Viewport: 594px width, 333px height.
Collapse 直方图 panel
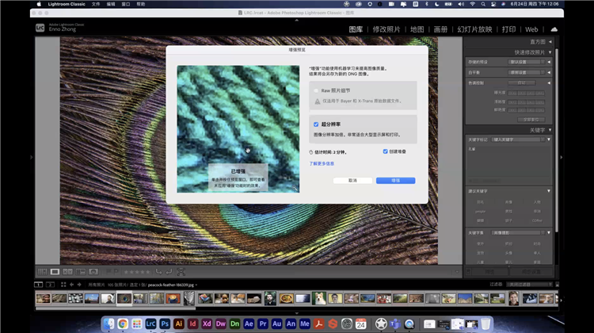coord(550,42)
